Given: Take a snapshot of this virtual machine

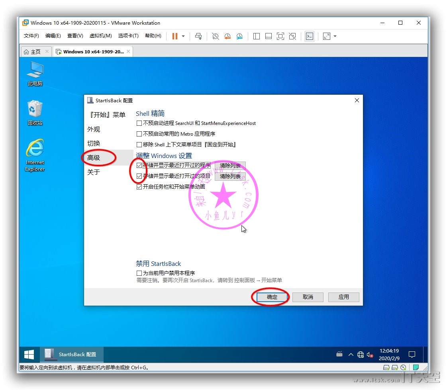Looking at the screenshot, I should (x=215, y=36).
